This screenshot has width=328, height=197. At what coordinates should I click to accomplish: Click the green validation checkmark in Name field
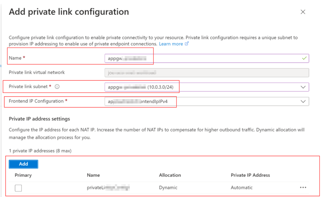pyautogui.click(x=304, y=58)
